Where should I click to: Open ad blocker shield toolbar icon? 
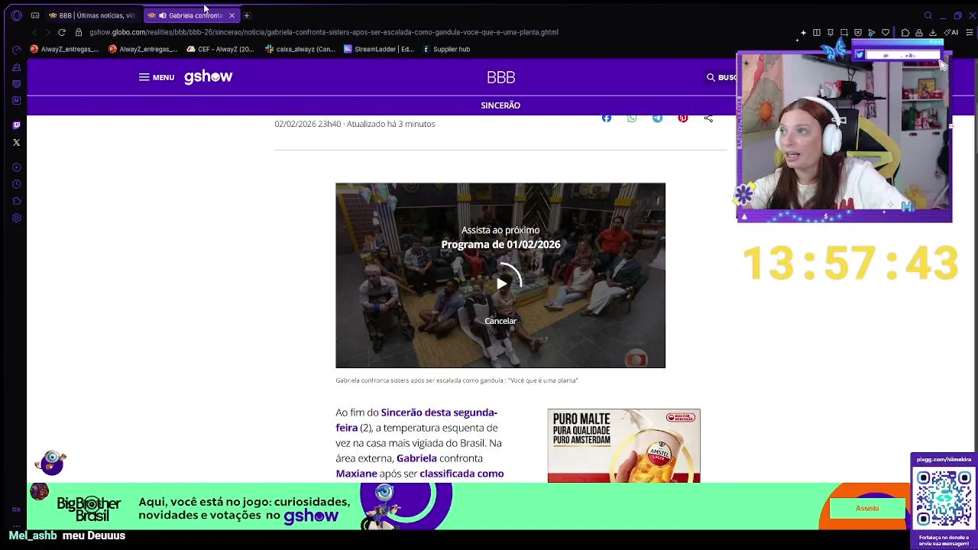858,32
